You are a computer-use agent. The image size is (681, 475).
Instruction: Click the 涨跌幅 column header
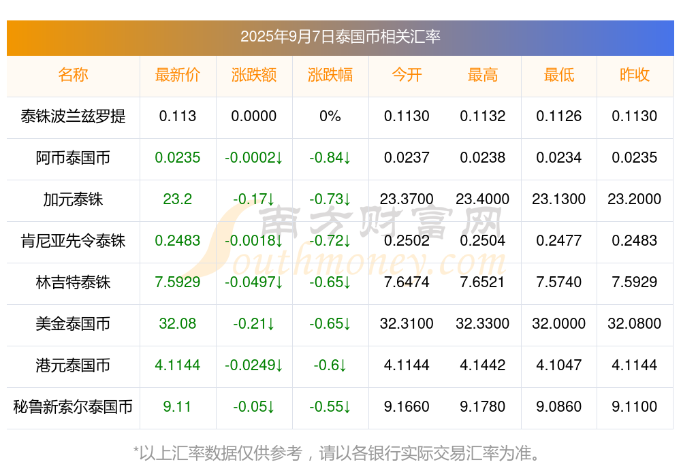point(330,75)
